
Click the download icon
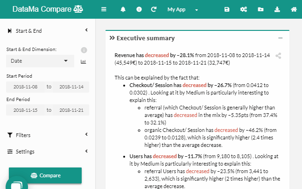277,9
